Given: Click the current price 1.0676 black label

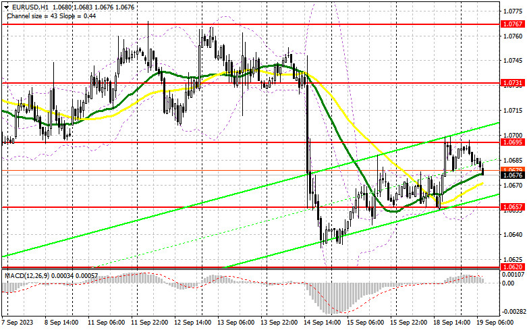Looking at the screenshot, I should [x=512, y=175].
